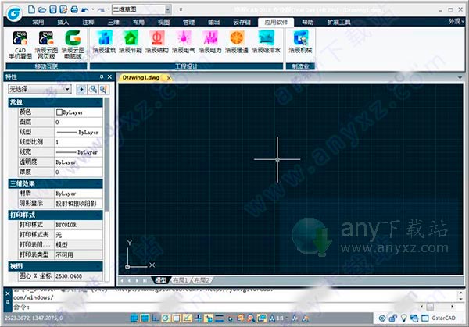
Task: Switch to the 布局2 layout tab
Action: (x=202, y=280)
